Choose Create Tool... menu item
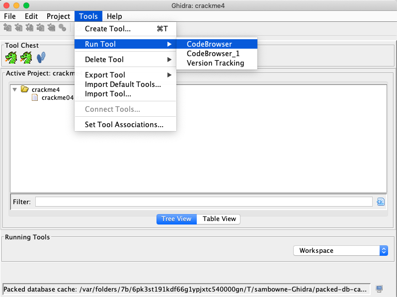This screenshot has width=397, height=297. point(125,29)
